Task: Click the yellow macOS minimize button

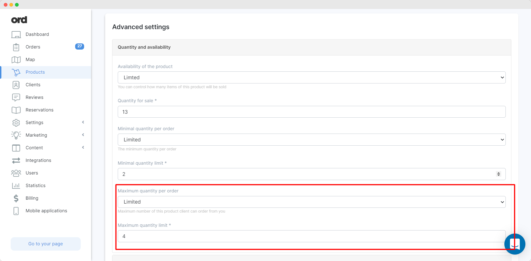Action: point(11,5)
